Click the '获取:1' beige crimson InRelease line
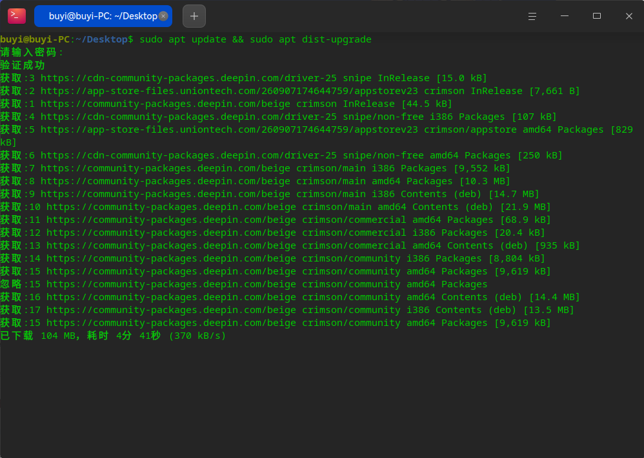The height and width of the screenshot is (458, 644). point(226,104)
